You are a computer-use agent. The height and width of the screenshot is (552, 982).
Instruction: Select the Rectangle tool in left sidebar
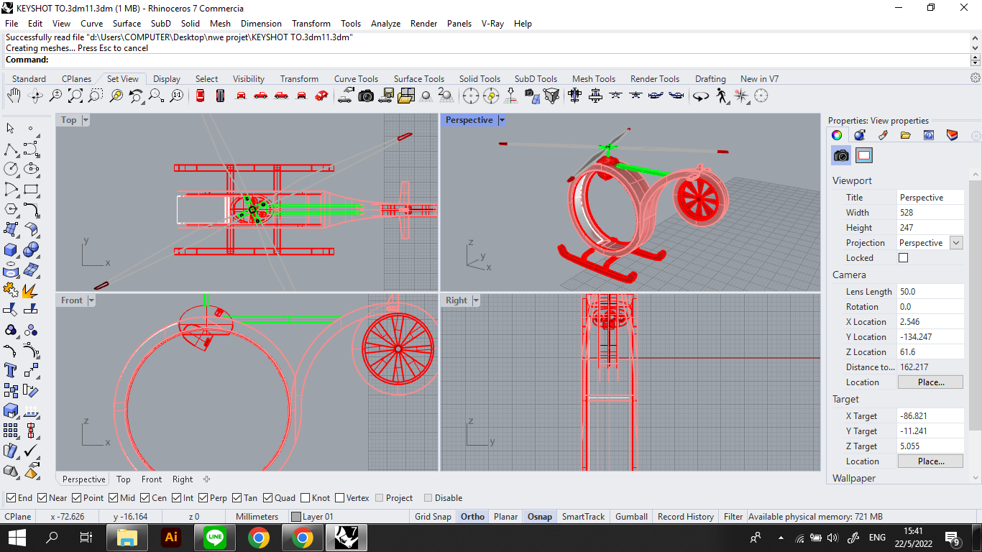[31, 189]
